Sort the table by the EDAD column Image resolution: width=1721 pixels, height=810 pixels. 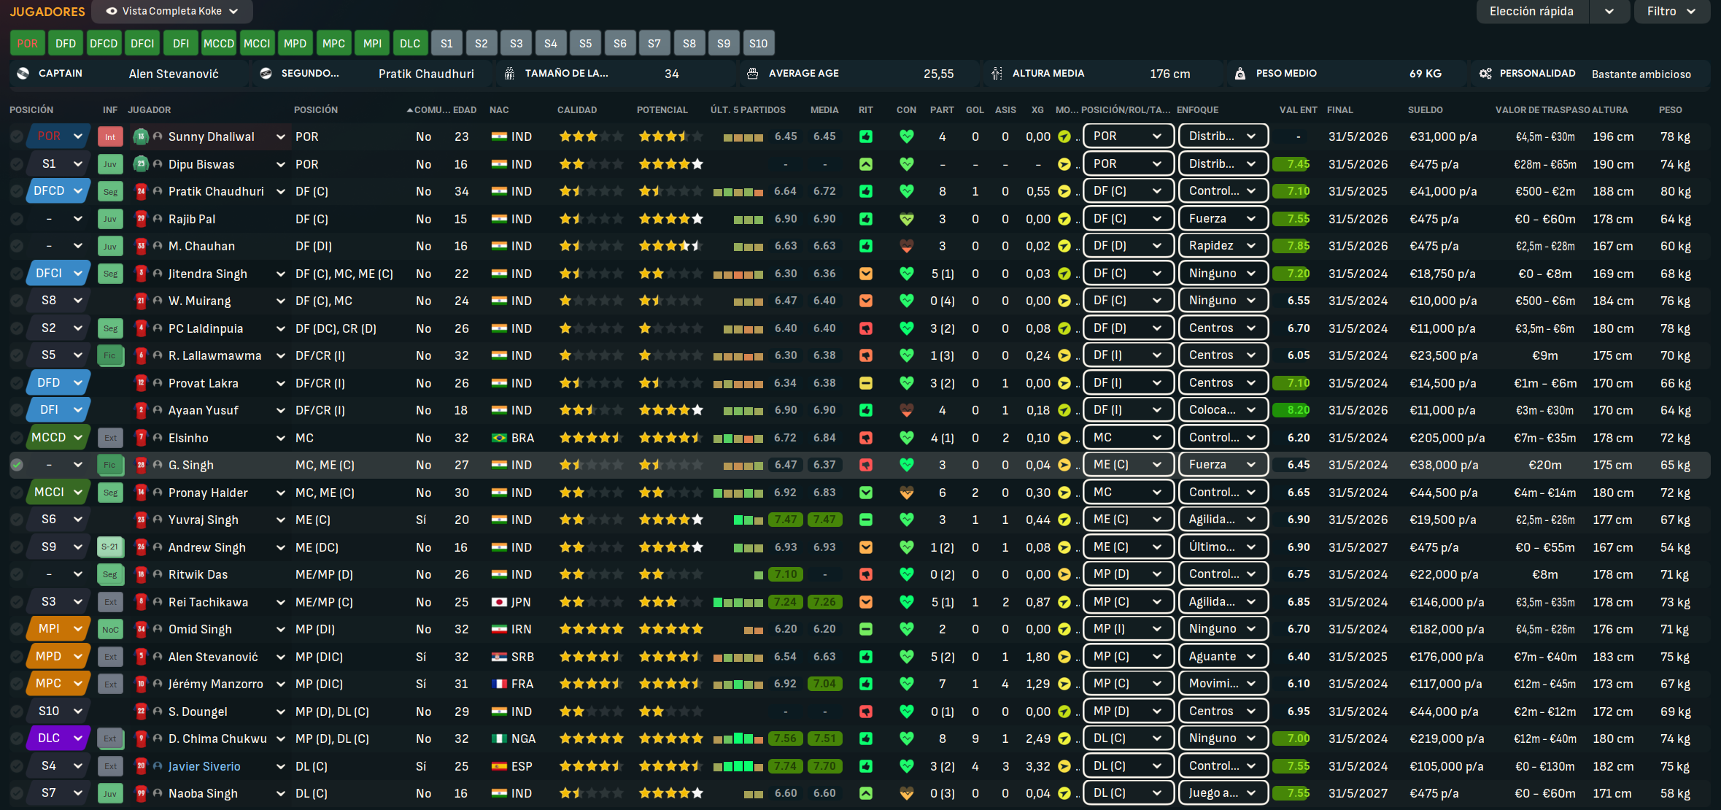pyautogui.click(x=465, y=110)
